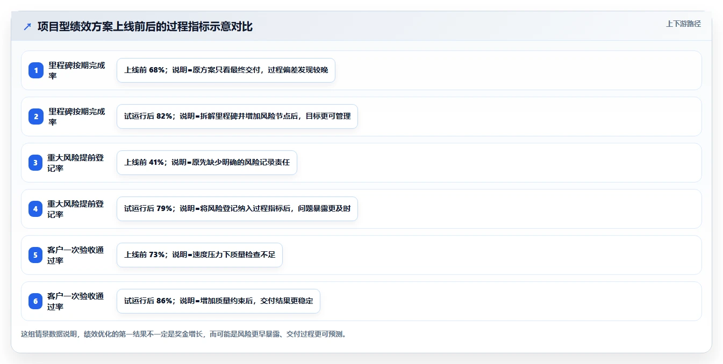This screenshot has width=723, height=364.
Task: Click the number 5 step badge
Action: (36, 255)
